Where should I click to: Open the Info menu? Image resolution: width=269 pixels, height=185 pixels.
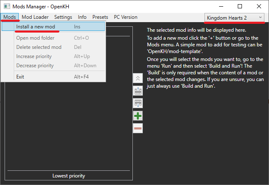[82, 17]
